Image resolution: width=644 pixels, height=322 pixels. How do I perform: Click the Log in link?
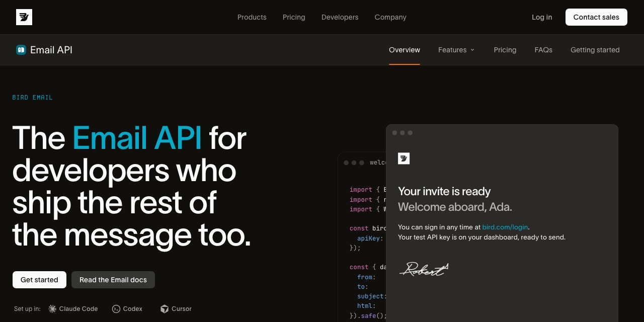pyautogui.click(x=542, y=17)
